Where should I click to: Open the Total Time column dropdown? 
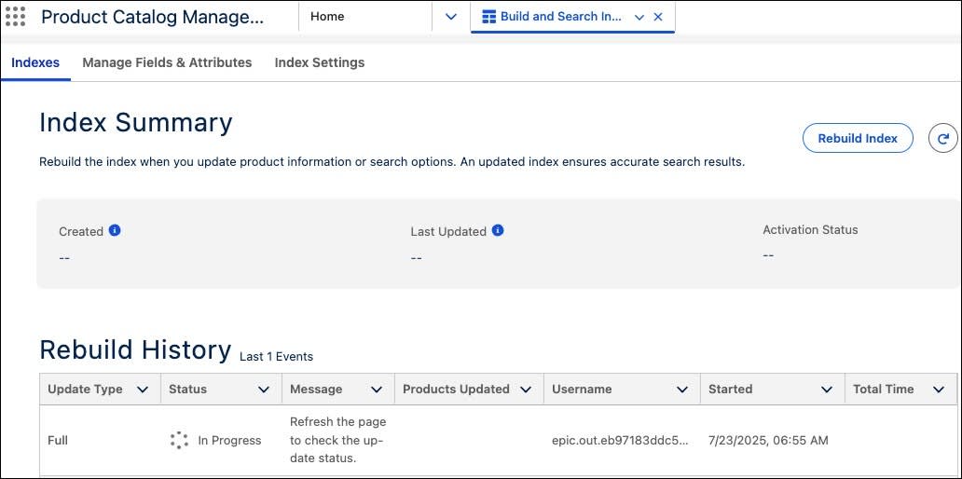tap(939, 390)
